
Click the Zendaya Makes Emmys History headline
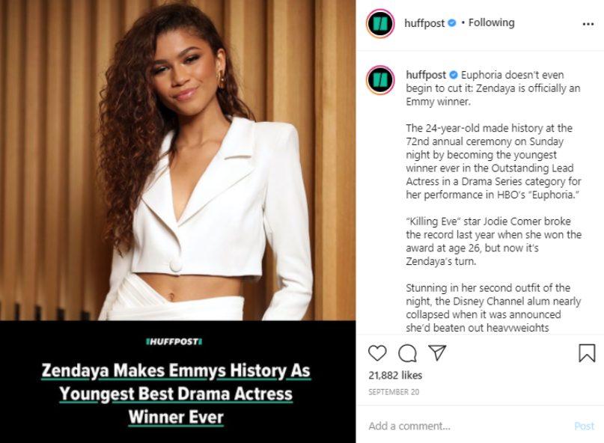(x=177, y=394)
